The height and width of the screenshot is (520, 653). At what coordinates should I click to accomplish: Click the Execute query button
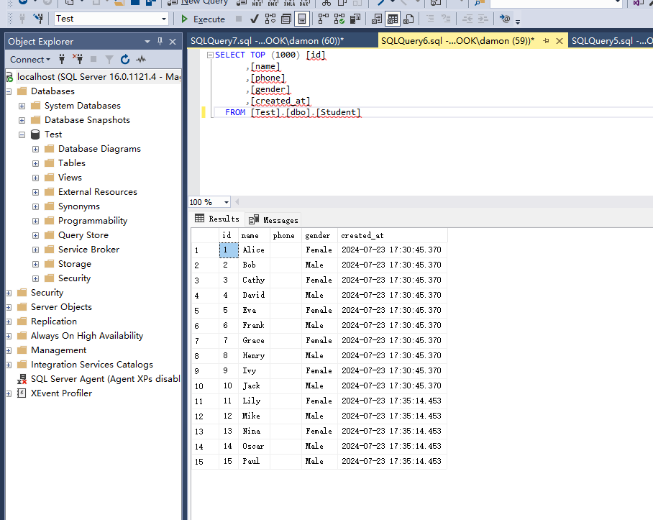(203, 19)
